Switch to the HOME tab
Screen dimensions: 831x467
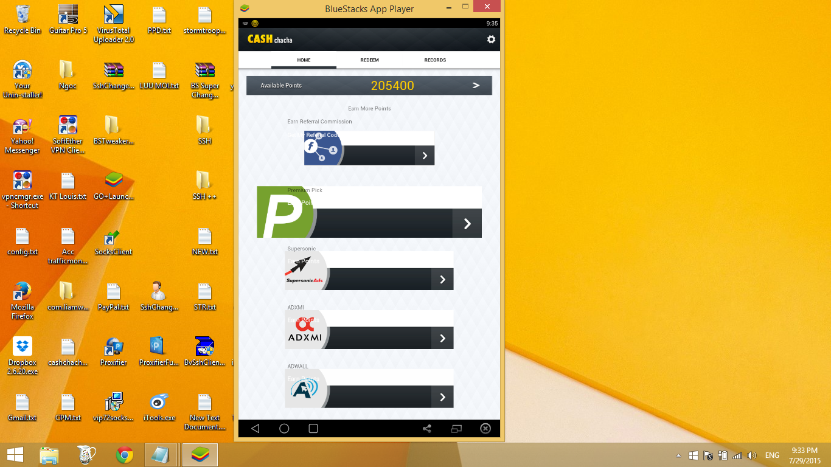[304, 60]
